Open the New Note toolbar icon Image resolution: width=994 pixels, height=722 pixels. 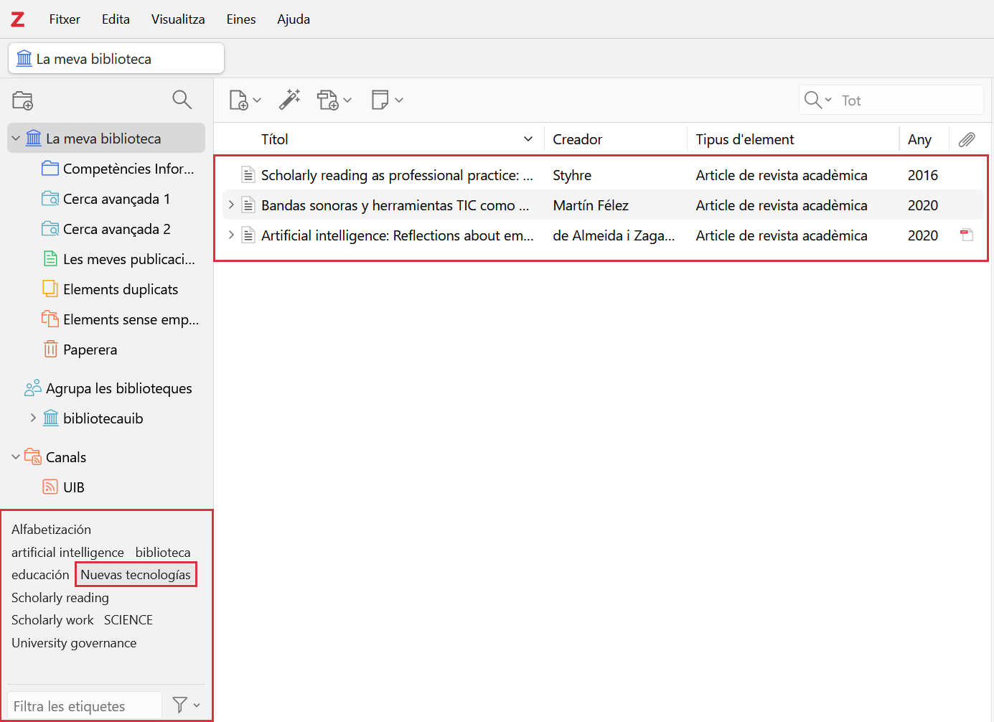click(380, 100)
